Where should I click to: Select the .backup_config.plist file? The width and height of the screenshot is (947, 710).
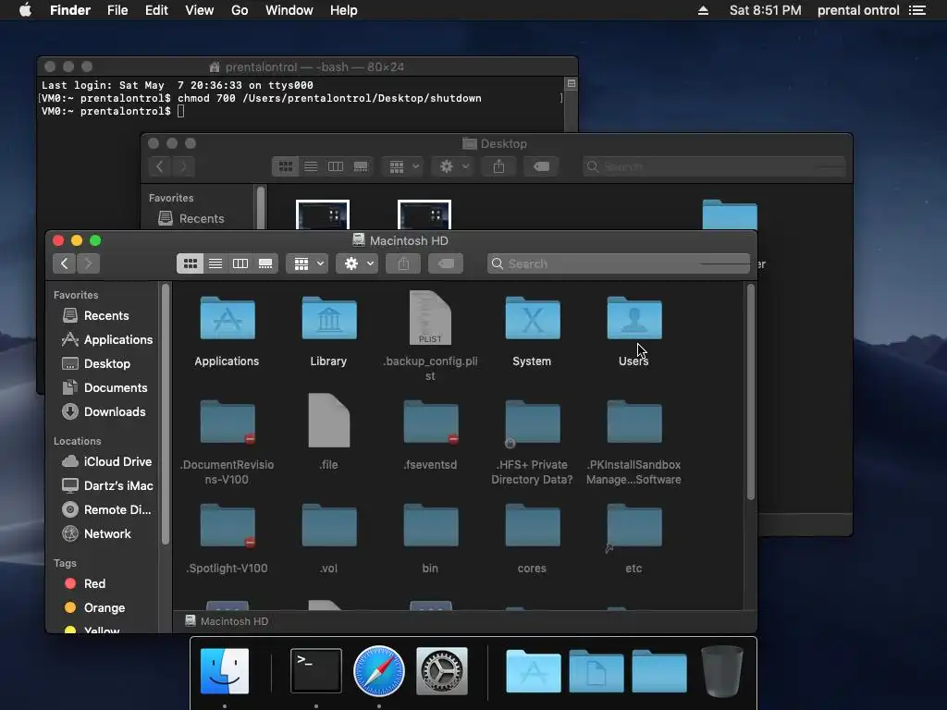[430, 318]
